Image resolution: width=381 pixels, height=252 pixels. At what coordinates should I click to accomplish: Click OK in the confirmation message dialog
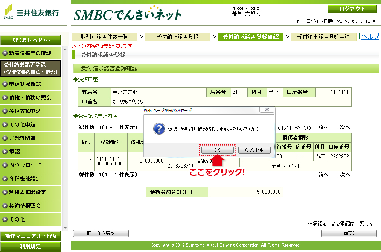217,150
